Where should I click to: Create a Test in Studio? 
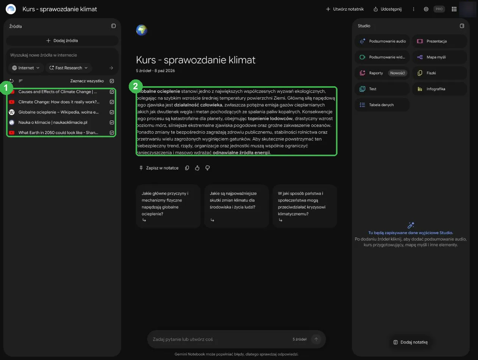pos(382,89)
